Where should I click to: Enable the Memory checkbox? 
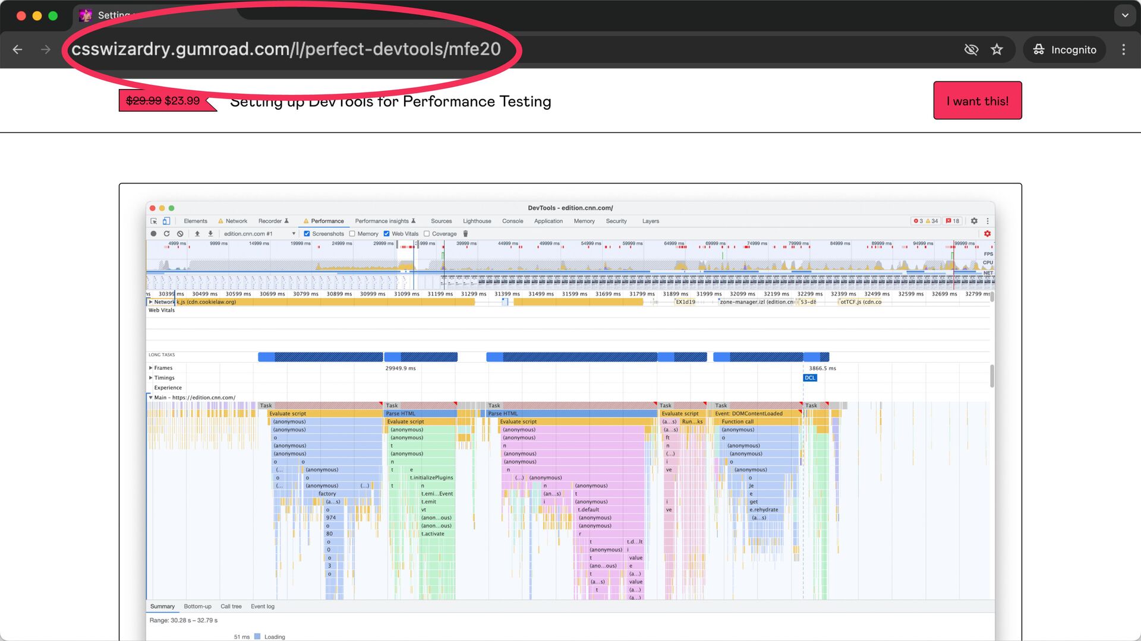coord(352,234)
